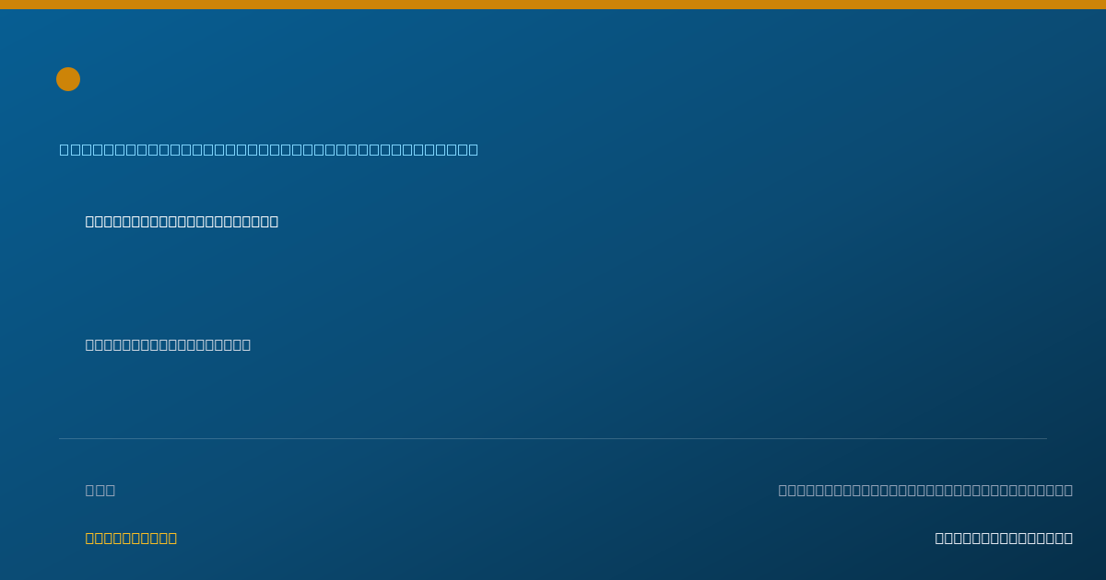The width and height of the screenshot is (1106, 580).
Task: Click the bright white footer line beneath gray caption
Action: [1004, 538]
